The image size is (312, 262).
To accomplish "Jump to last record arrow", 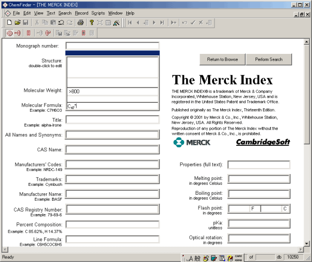I will coord(162,23).
